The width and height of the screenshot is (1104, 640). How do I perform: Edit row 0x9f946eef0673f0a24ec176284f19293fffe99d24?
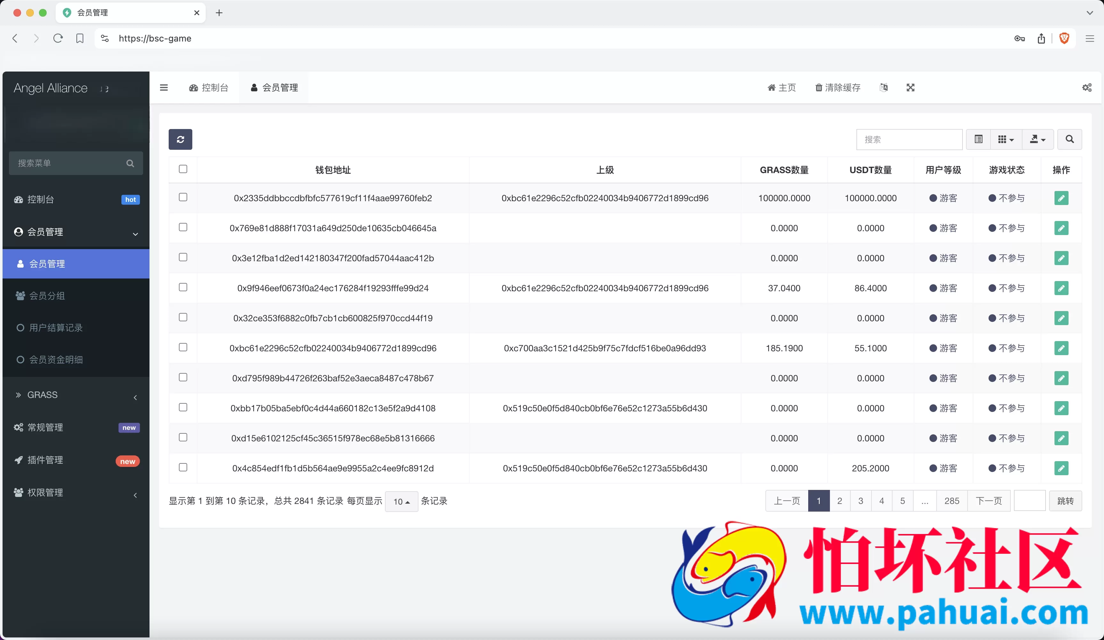point(1061,288)
